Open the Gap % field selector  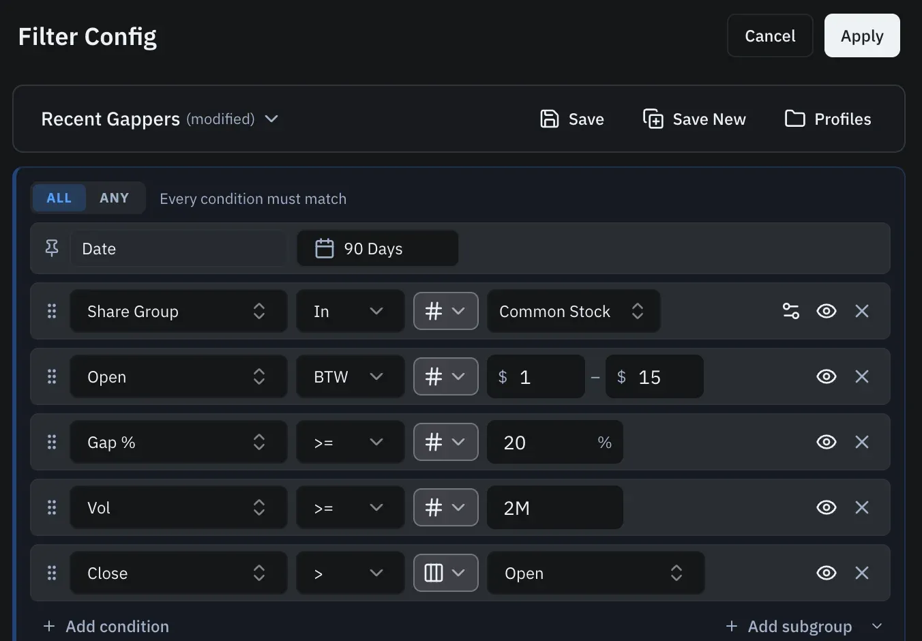tap(178, 442)
